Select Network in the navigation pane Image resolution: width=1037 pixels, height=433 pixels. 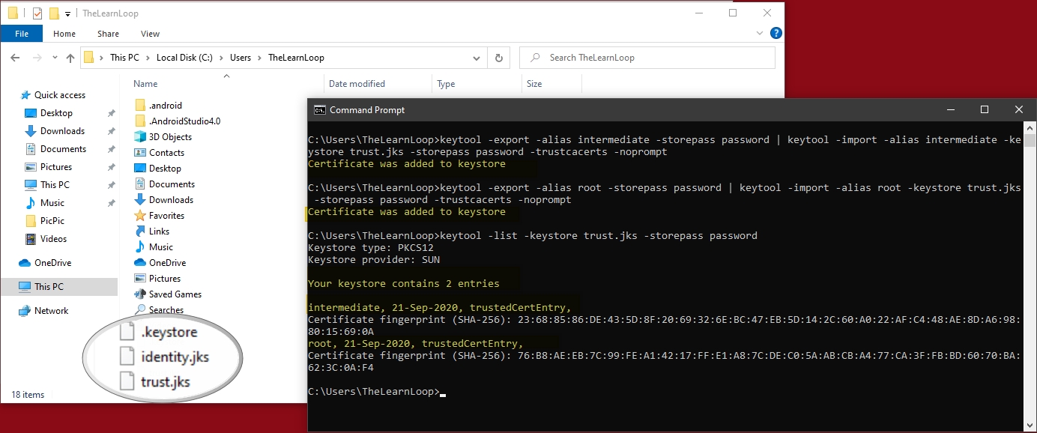pos(51,311)
